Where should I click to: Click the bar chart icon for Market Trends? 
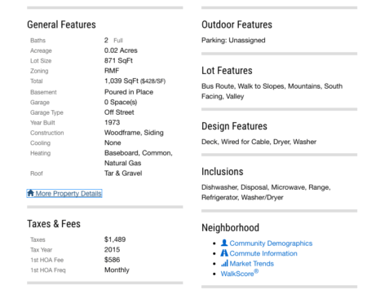224,263
